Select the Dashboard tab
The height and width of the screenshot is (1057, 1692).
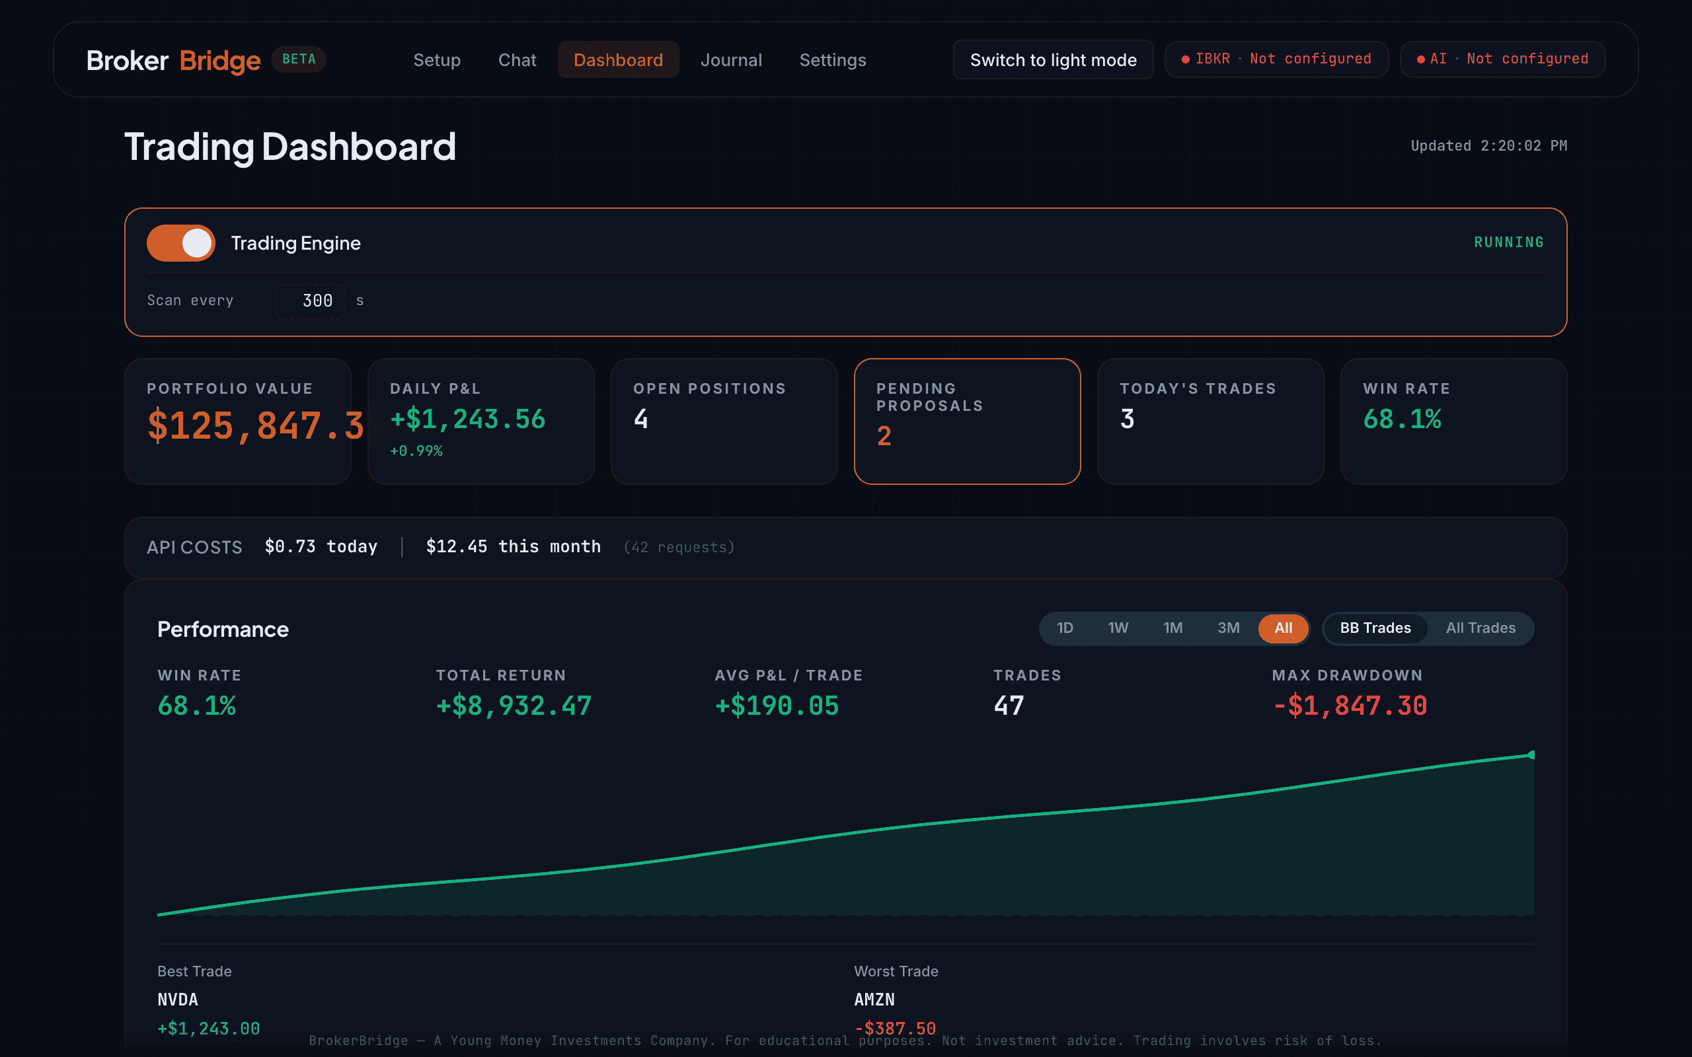click(618, 60)
